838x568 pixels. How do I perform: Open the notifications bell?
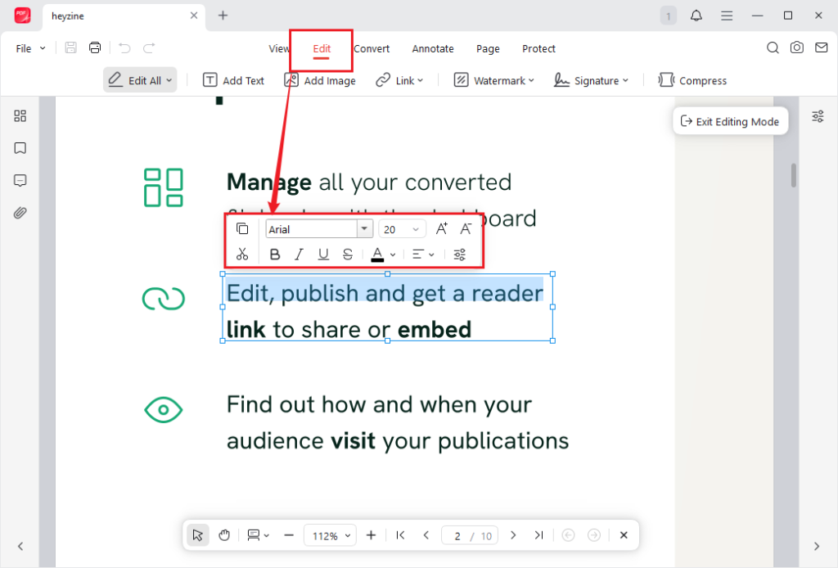(696, 16)
